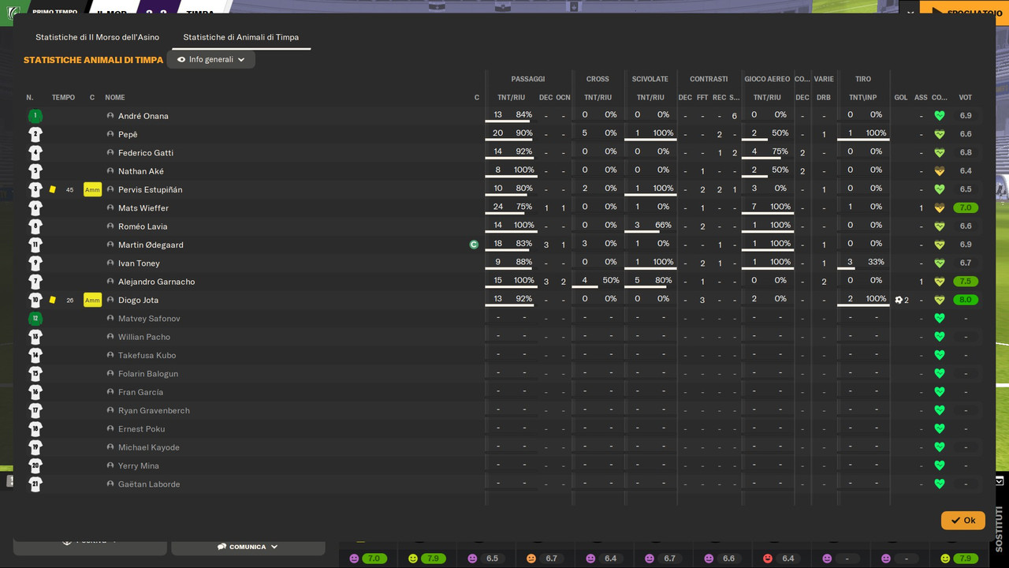Click Ryan Gravenberch's name

[154, 410]
